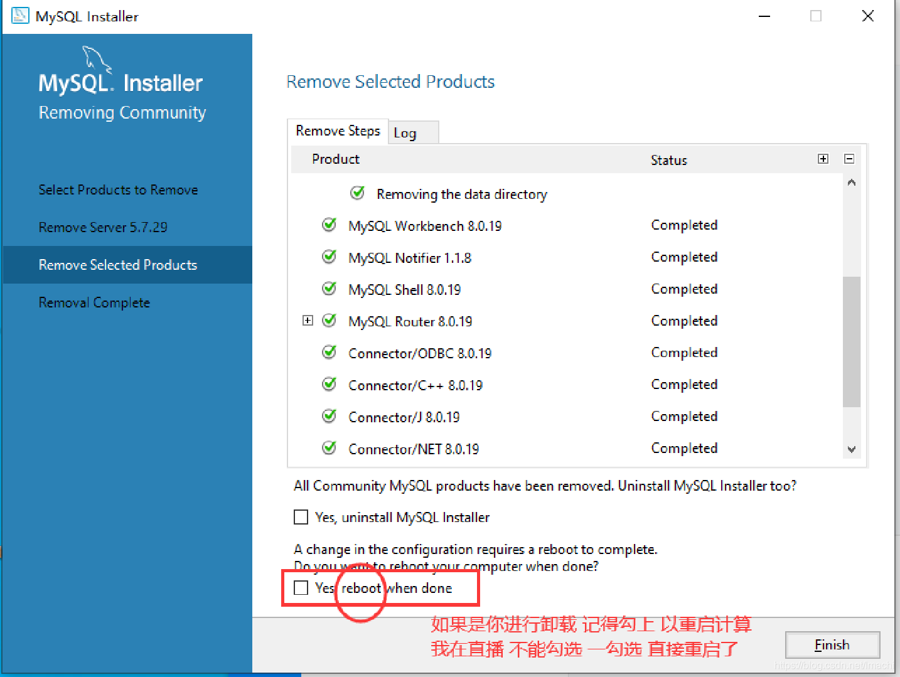This screenshot has width=900, height=677.
Task: Click the checkmark icon beside Connector/J 8.0.19
Action: [329, 416]
